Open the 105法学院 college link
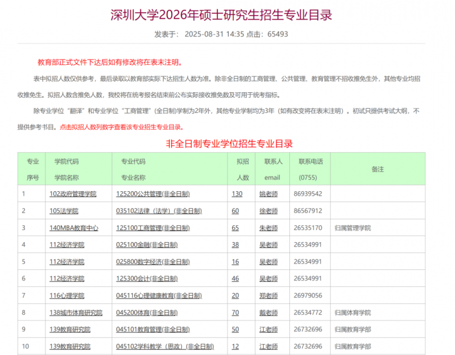 (64, 211)
